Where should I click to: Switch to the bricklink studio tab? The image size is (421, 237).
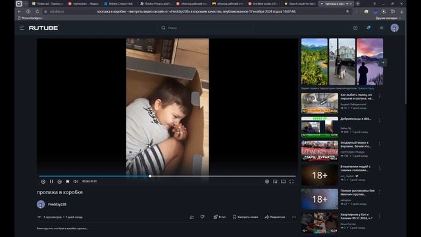pyautogui.click(x=264, y=4)
